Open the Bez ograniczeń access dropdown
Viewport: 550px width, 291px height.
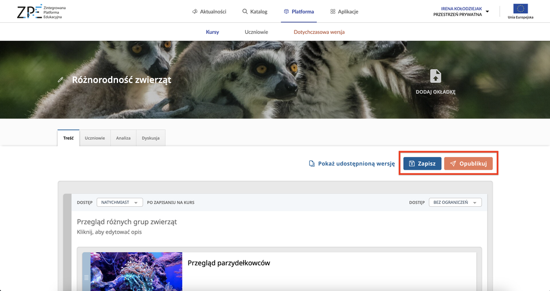coord(455,202)
